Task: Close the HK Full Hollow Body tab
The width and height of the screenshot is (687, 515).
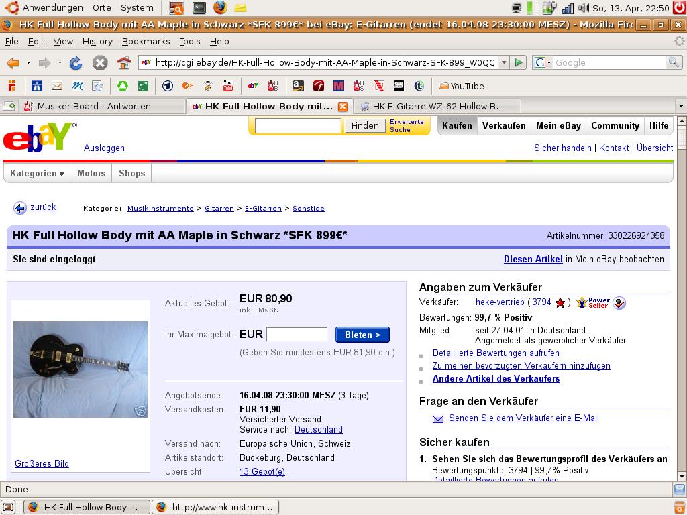Action: point(343,107)
